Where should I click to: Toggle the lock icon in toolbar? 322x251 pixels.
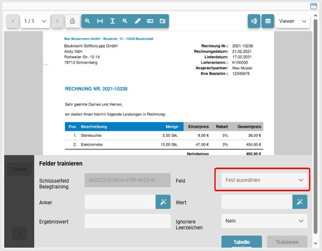pyautogui.click(x=73, y=21)
